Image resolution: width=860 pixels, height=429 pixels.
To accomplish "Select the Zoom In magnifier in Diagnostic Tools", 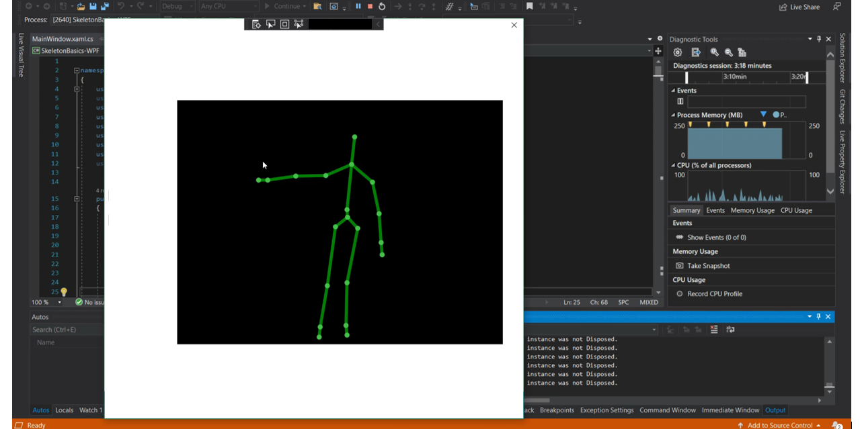I will coord(714,52).
